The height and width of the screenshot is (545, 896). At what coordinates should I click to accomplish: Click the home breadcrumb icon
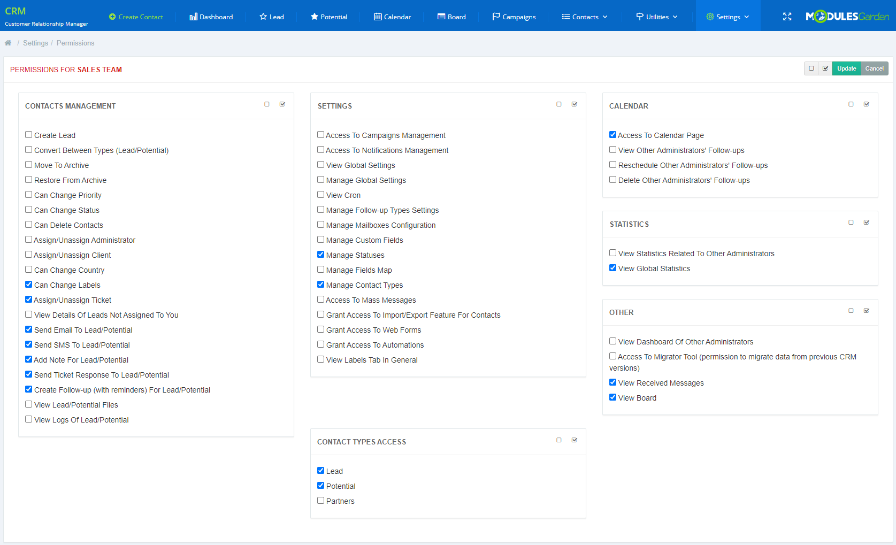pos(8,42)
